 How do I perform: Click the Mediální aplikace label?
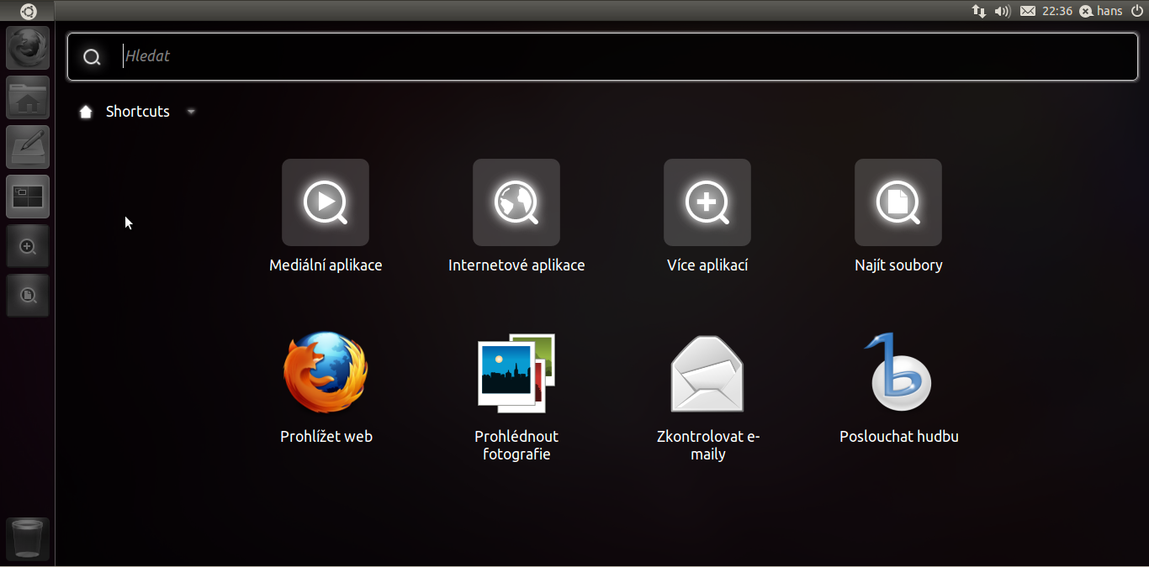(x=326, y=265)
